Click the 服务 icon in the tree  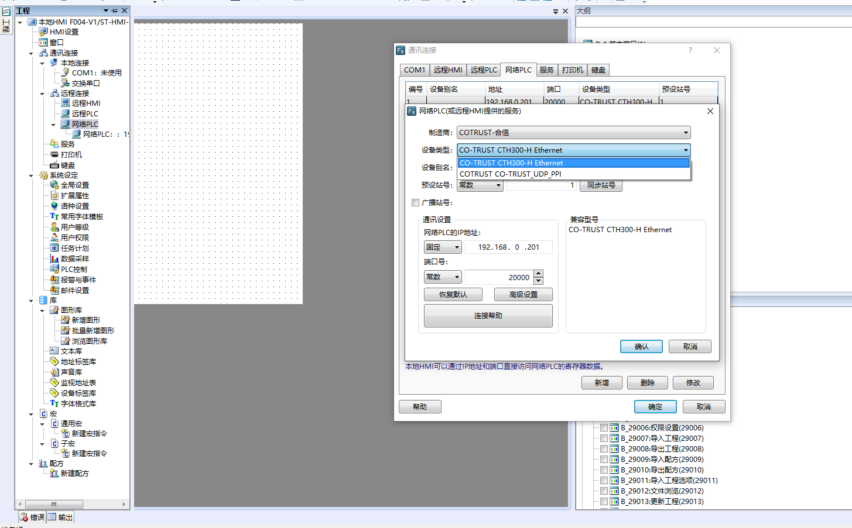point(54,144)
